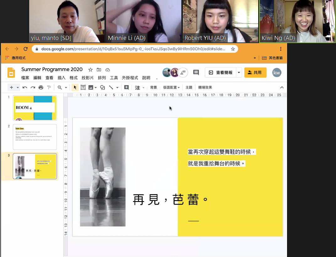Star the Summer Programme 2020 presentation
Viewport: 336px width, 257px height.
point(90,70)
